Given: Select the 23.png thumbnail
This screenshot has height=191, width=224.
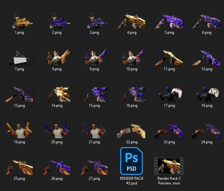Looking at the screenshot, I should pyautogui.click(x=169, y=130).
